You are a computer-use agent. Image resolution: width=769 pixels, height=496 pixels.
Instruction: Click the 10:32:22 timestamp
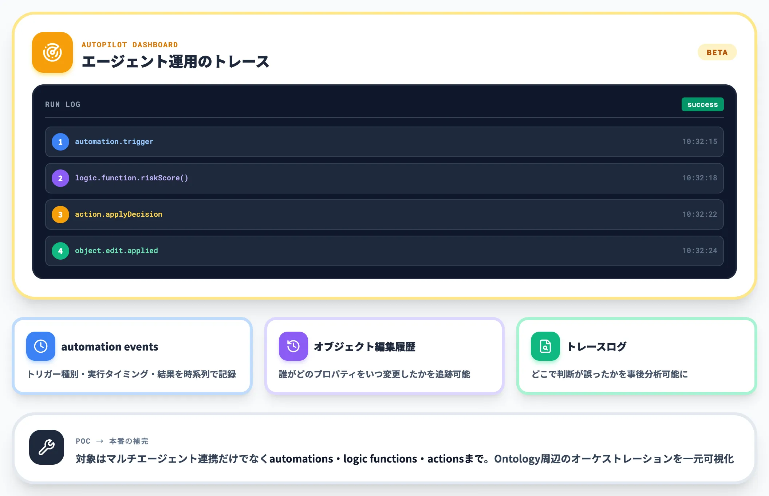pos(699,215)
